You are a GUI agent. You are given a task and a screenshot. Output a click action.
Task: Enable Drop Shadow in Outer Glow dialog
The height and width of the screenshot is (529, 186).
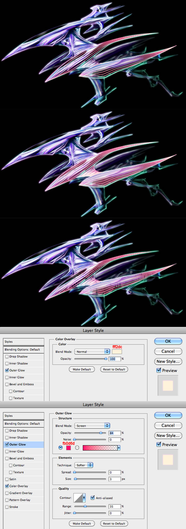(7, 431)
